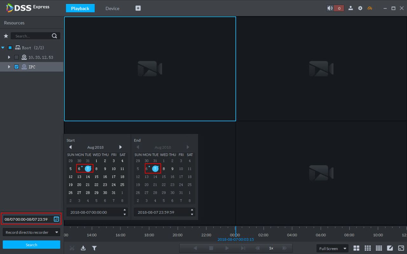Click the scissors clip icon

[x=72, y=248]
